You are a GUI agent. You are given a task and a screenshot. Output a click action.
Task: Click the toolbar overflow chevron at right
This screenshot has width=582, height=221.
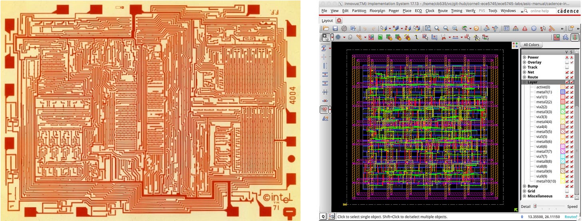pyautogui.click(x=578, y=28)
